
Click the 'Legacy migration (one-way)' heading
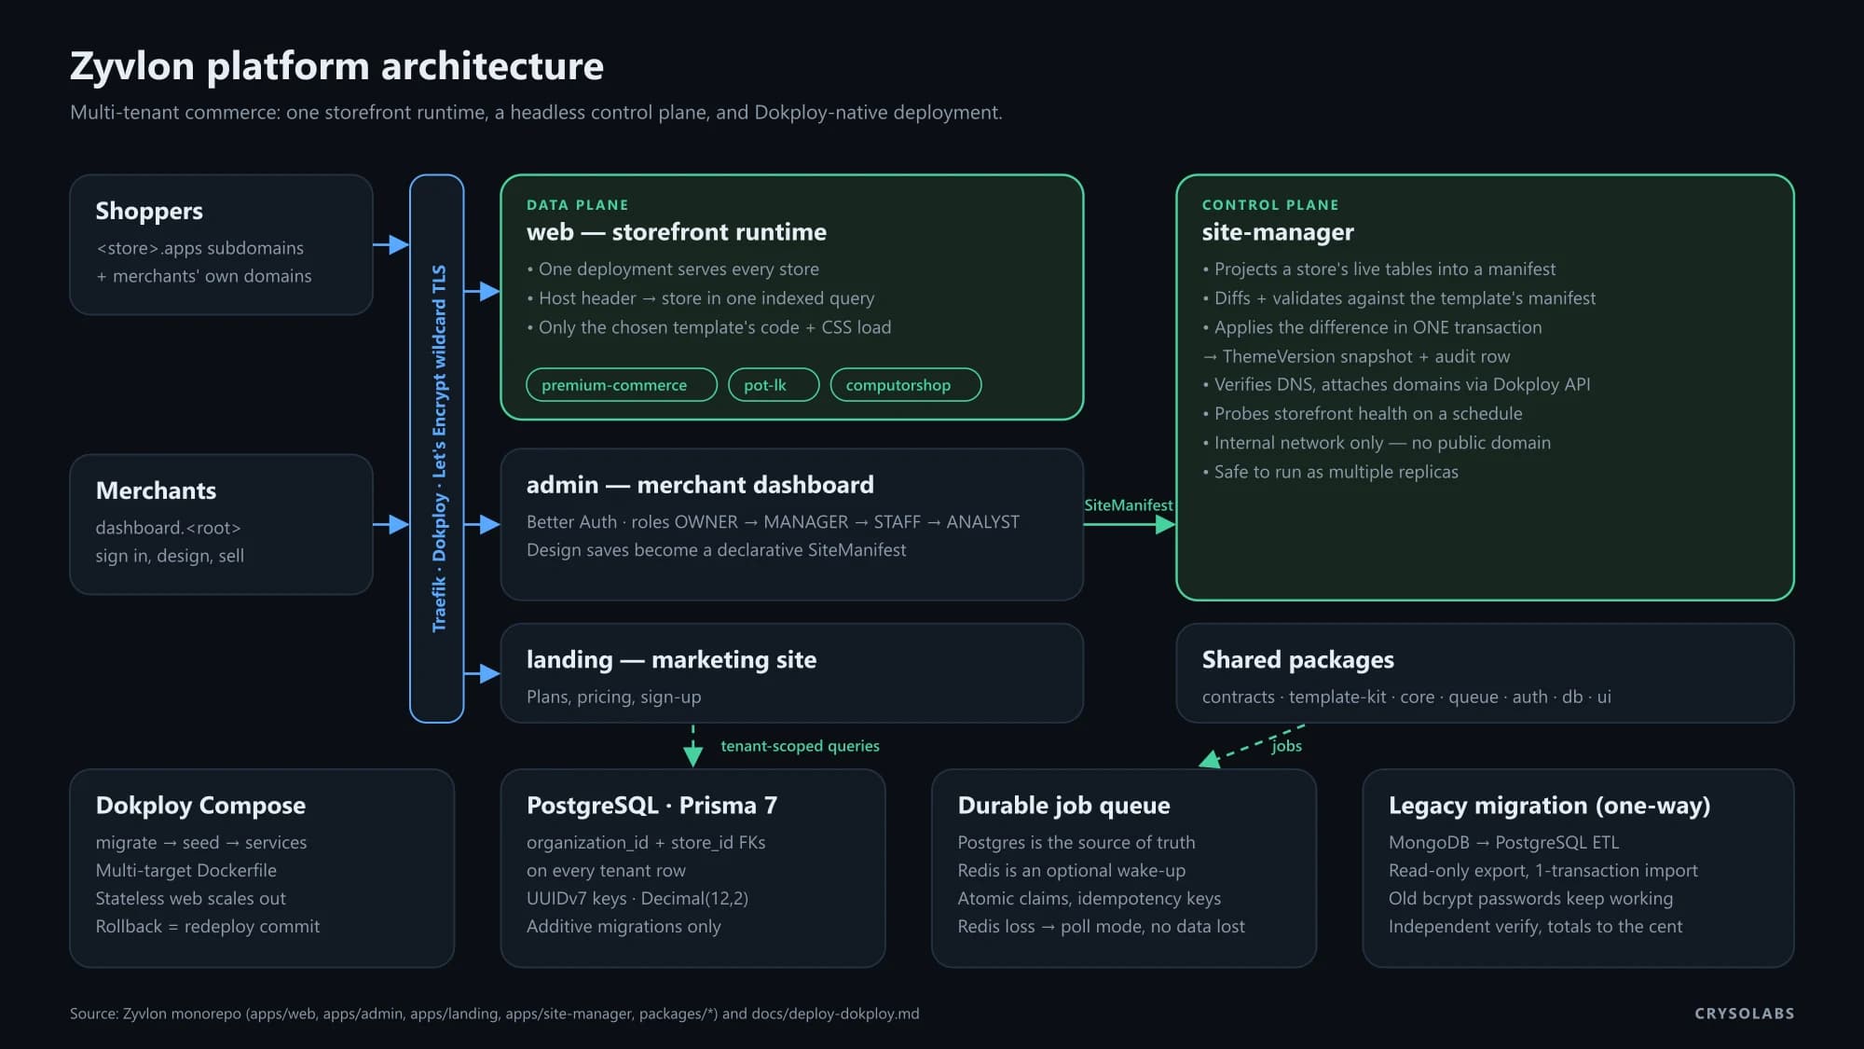[x=1549, y=806]
